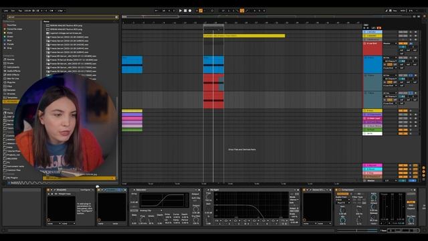The width and height of the screenshot is (428, 241).
Task: Toggle Automation Arm in the transport
Action: [x=201, y=11]
